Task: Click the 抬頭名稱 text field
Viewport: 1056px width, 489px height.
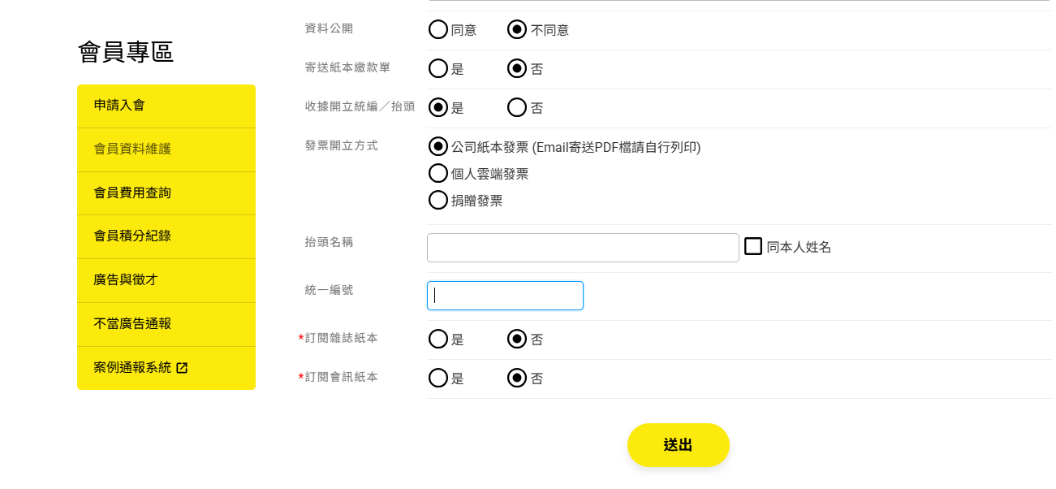Action: click(x=583, y=248)
